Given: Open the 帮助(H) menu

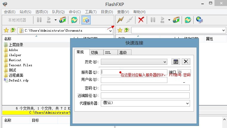Looking at the screenshot, I should point(139,12).
